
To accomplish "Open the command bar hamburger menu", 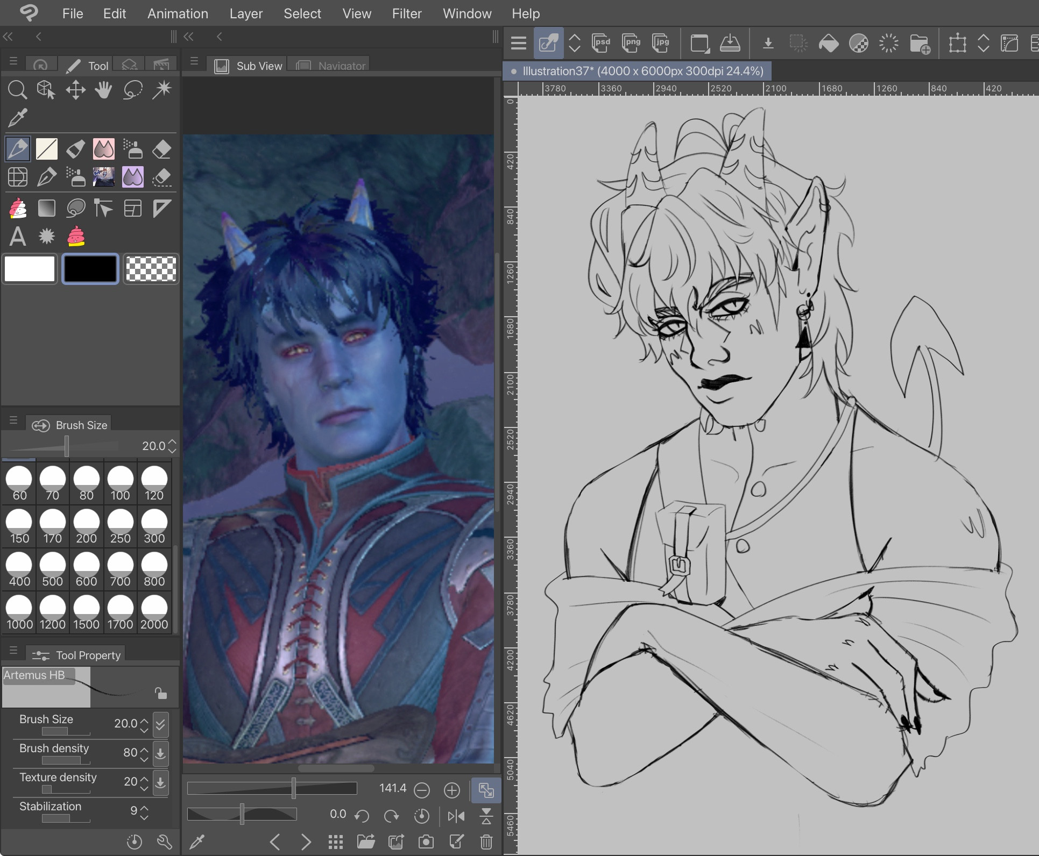I will click(519, 43).
